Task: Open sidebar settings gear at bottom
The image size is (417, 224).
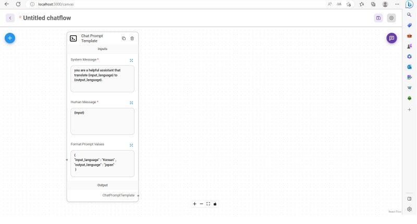Action: [409, 209]
